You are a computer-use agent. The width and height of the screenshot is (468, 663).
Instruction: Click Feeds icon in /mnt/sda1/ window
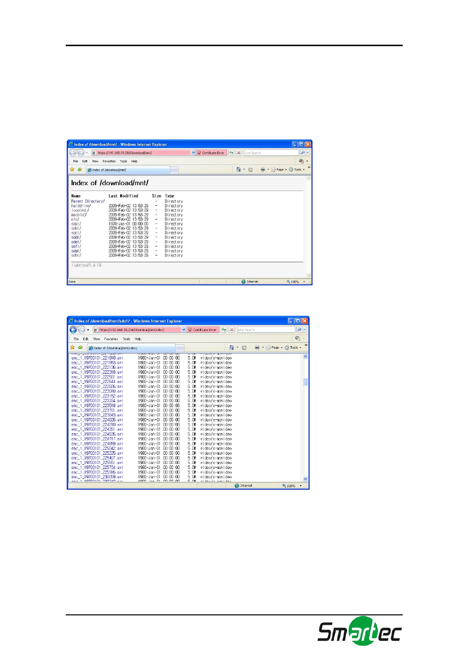click(244, 347)
